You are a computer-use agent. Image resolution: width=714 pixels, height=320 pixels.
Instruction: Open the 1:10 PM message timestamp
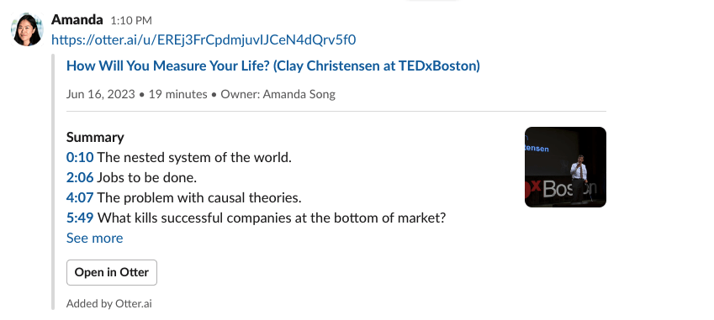tap(131, 21)
